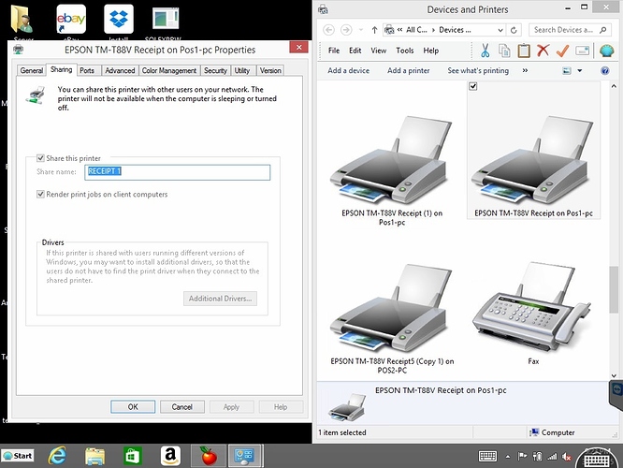Click Add a printer
This screenshot has width=623, height=468.
point(409,71)
